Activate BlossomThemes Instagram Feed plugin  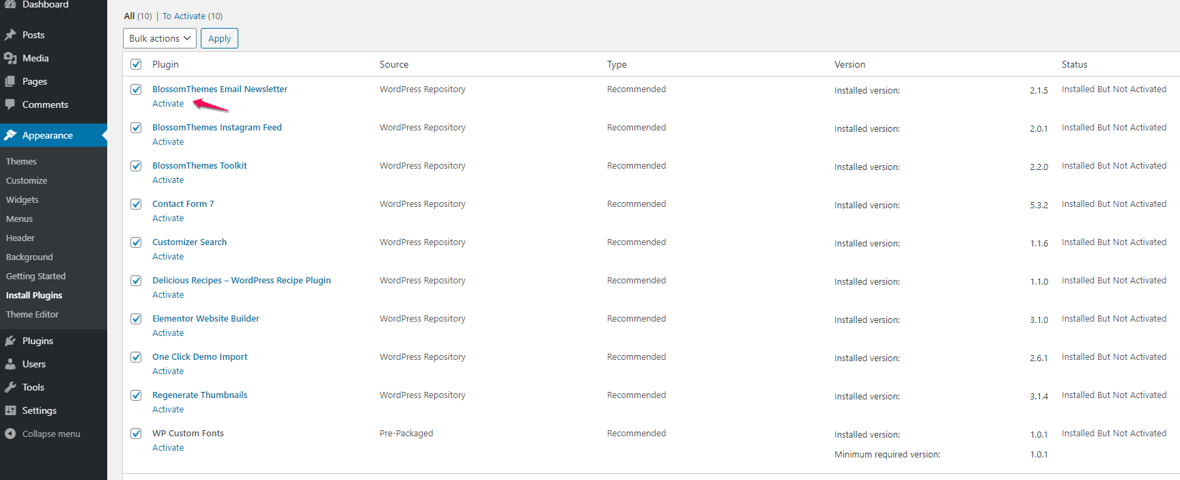click(x=168, y=142)
